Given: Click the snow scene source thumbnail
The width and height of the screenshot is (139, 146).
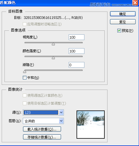Looking at the screenshot, I should (x=91, y=125).
